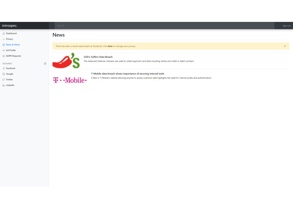Click the LinkedIn icon in sidebar
Viewport: 293px width, 208px height.
(3, 85)
